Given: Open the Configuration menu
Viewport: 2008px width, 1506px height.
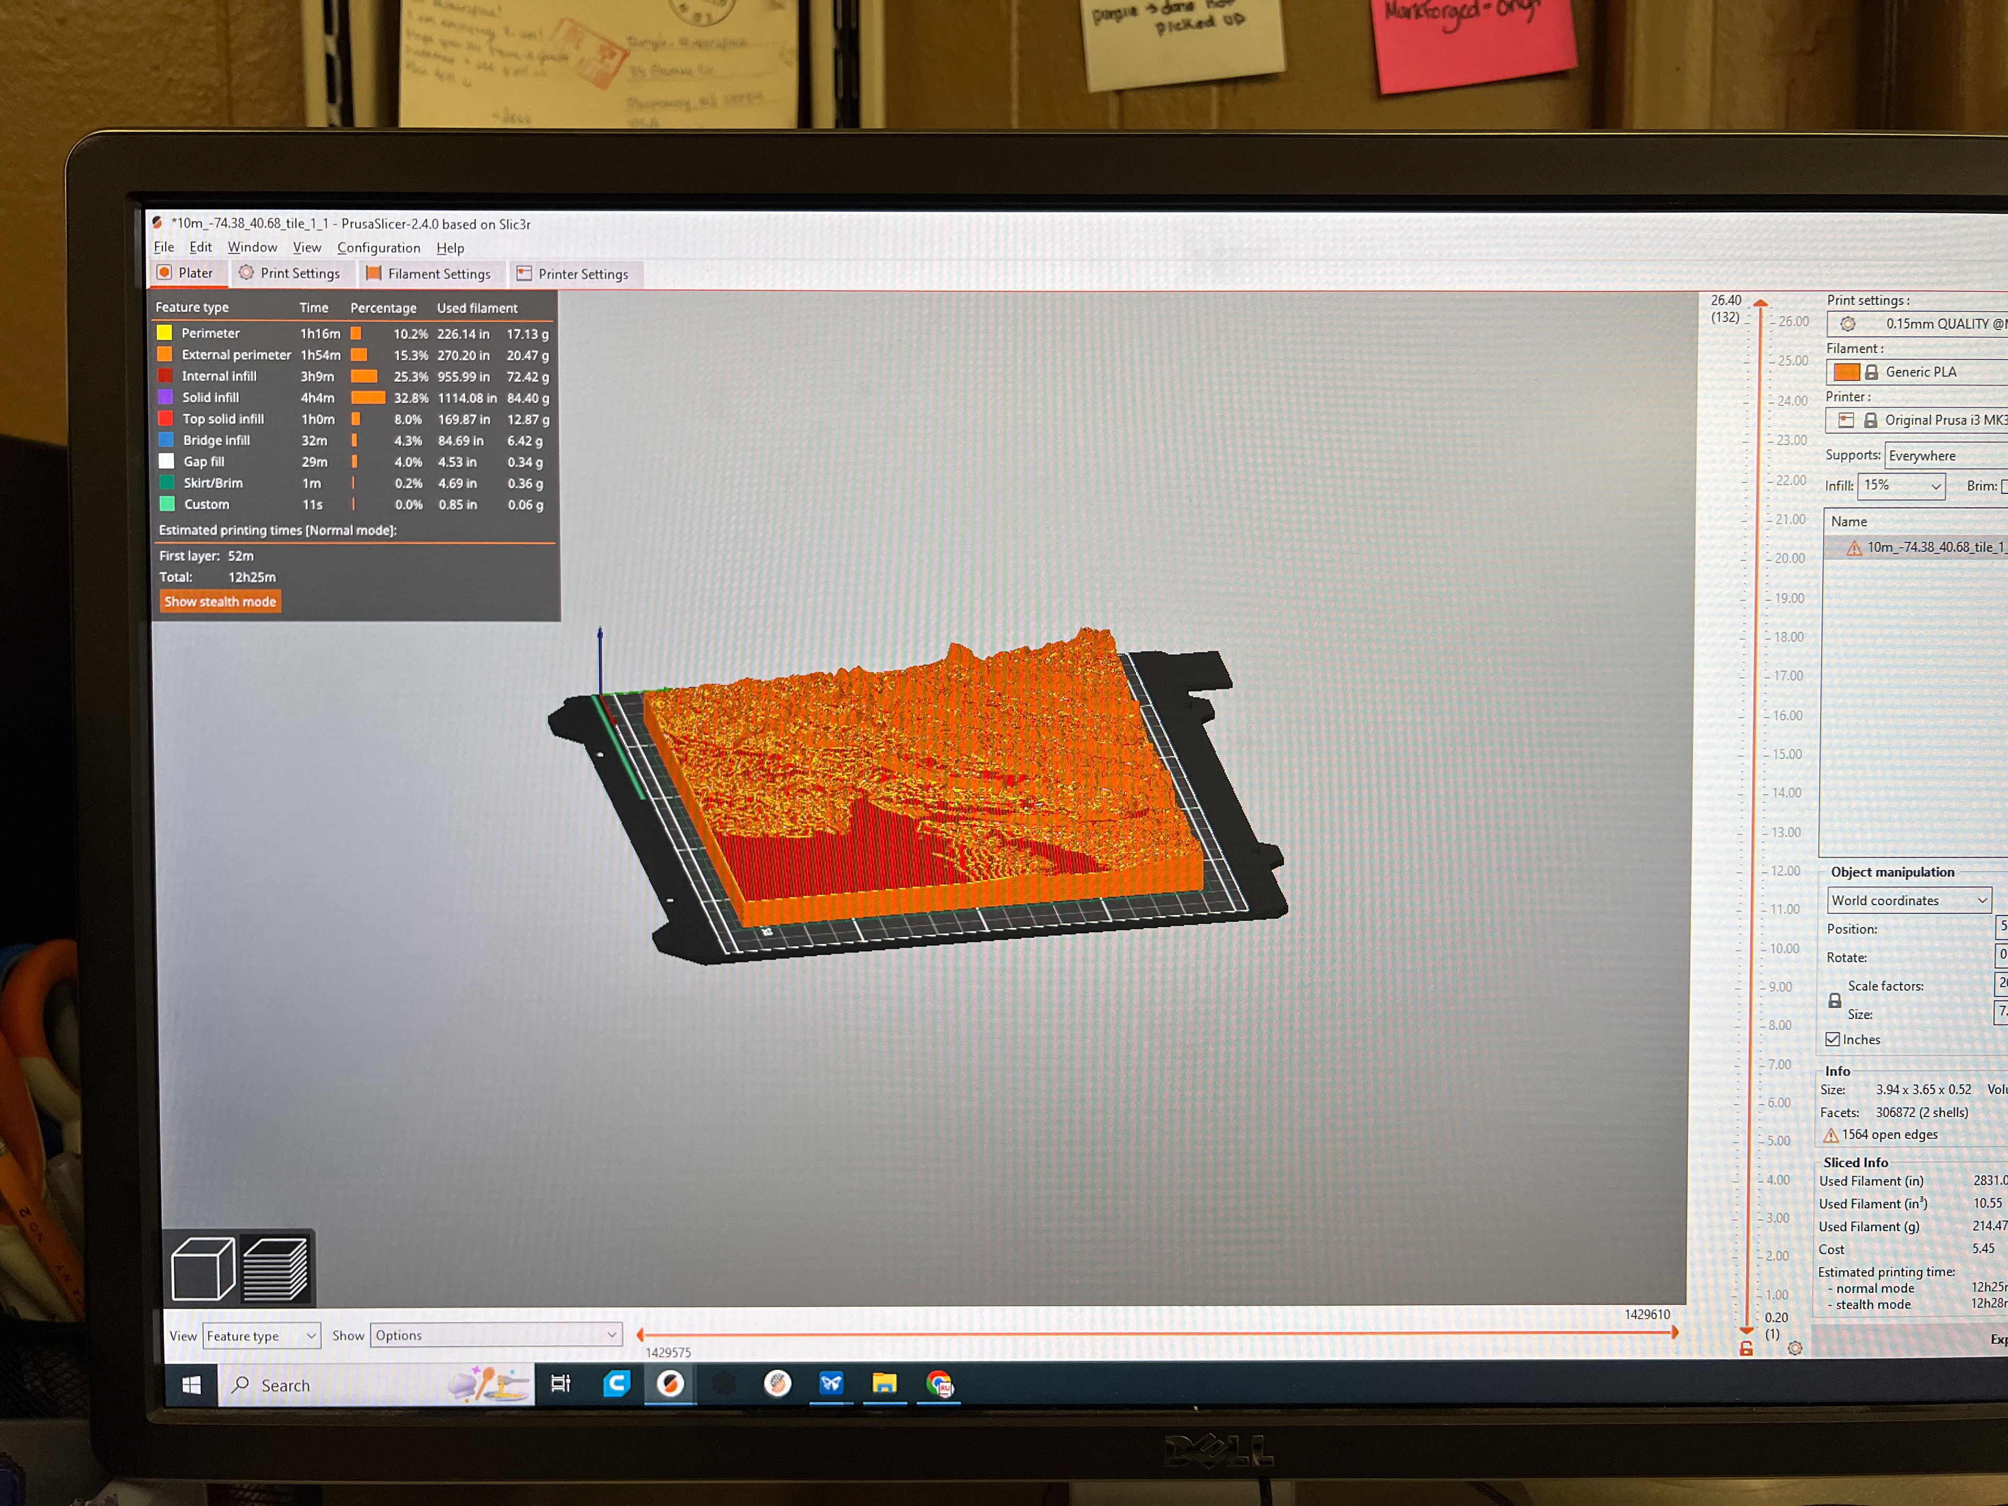Looking at the screenshot, I should [379, 248].
